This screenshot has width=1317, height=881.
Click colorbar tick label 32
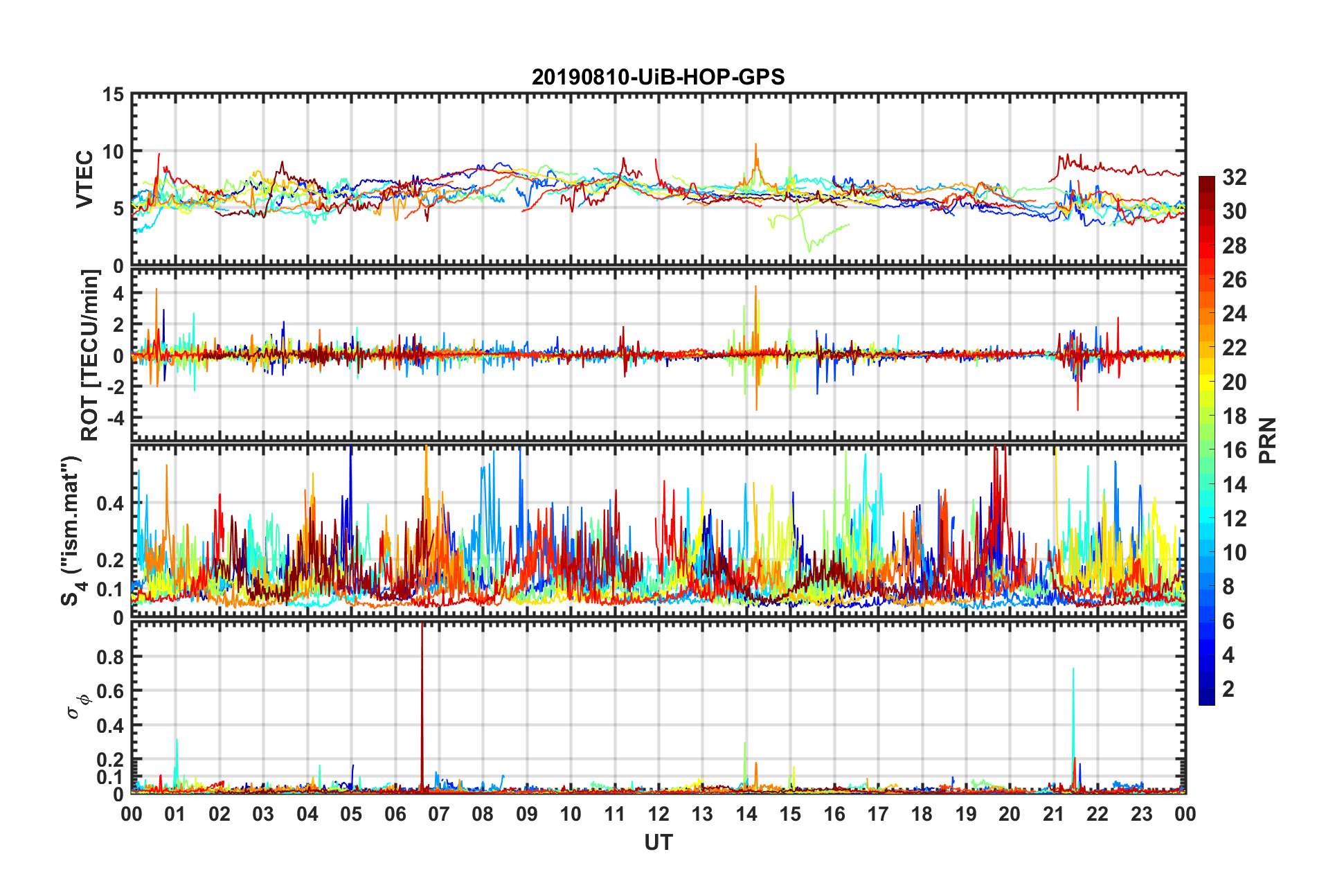[1234, 177]
